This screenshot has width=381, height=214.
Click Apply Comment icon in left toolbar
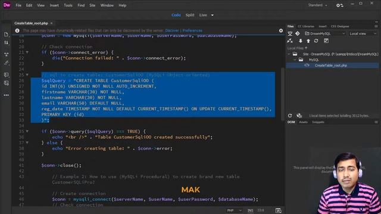pos(6,75)
